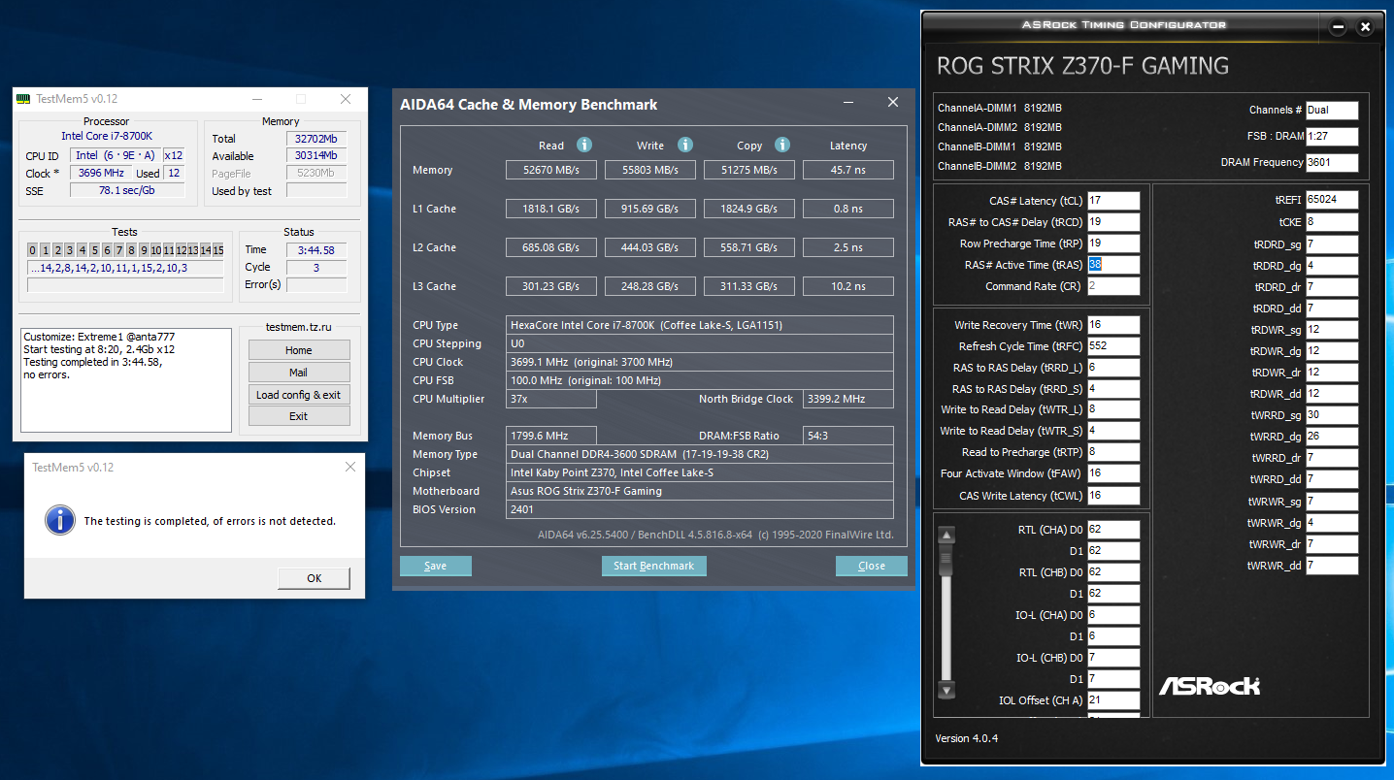The height and width of the screenshot is (780, 1394).
Task: Select the Read to Precharge (tRTP) field
Action: (1113, 452)
